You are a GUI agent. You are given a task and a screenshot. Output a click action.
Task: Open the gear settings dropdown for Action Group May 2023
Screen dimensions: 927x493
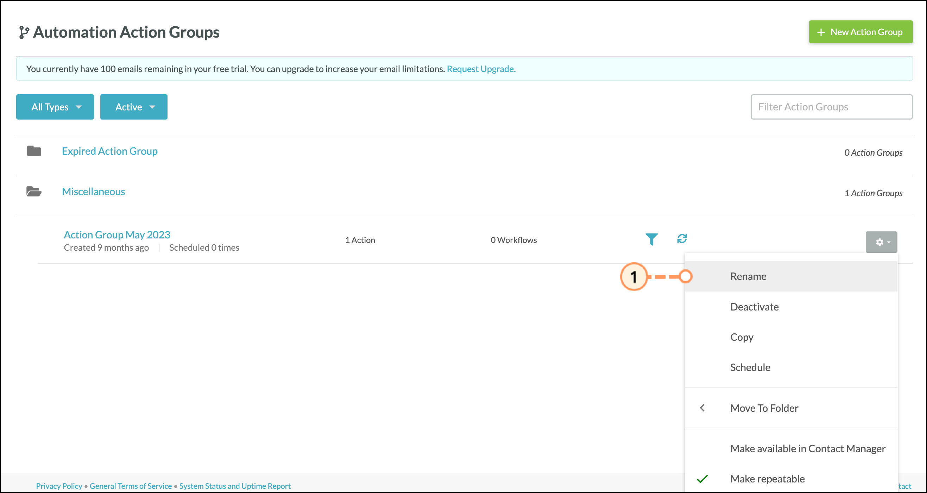[x=881, y=242]
